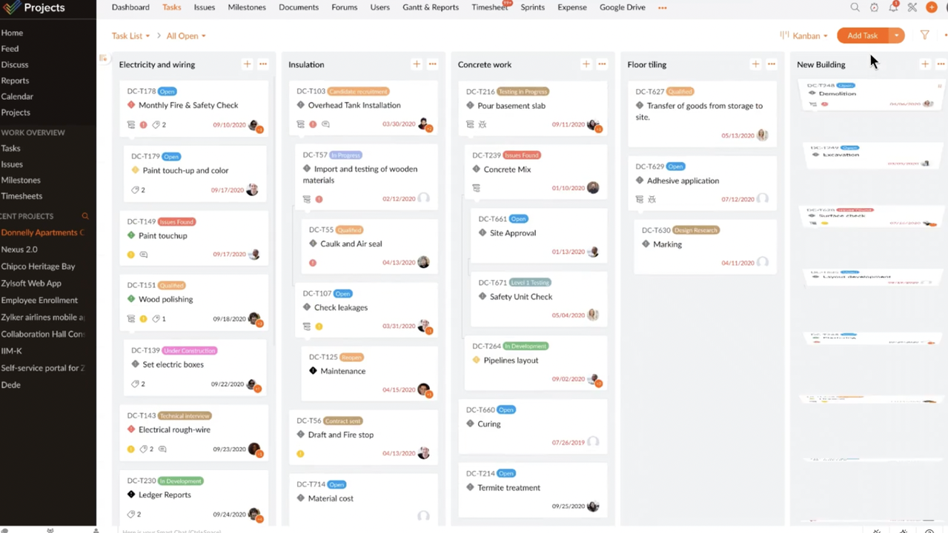Open Zylsoft Web App project
Screen dimensions: 948x533
click(31, 284)
